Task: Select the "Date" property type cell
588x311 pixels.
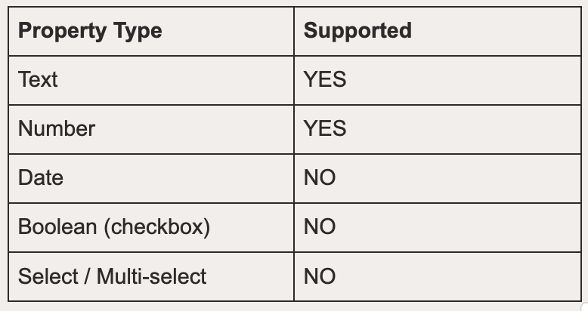Action: tap(151, 178)
